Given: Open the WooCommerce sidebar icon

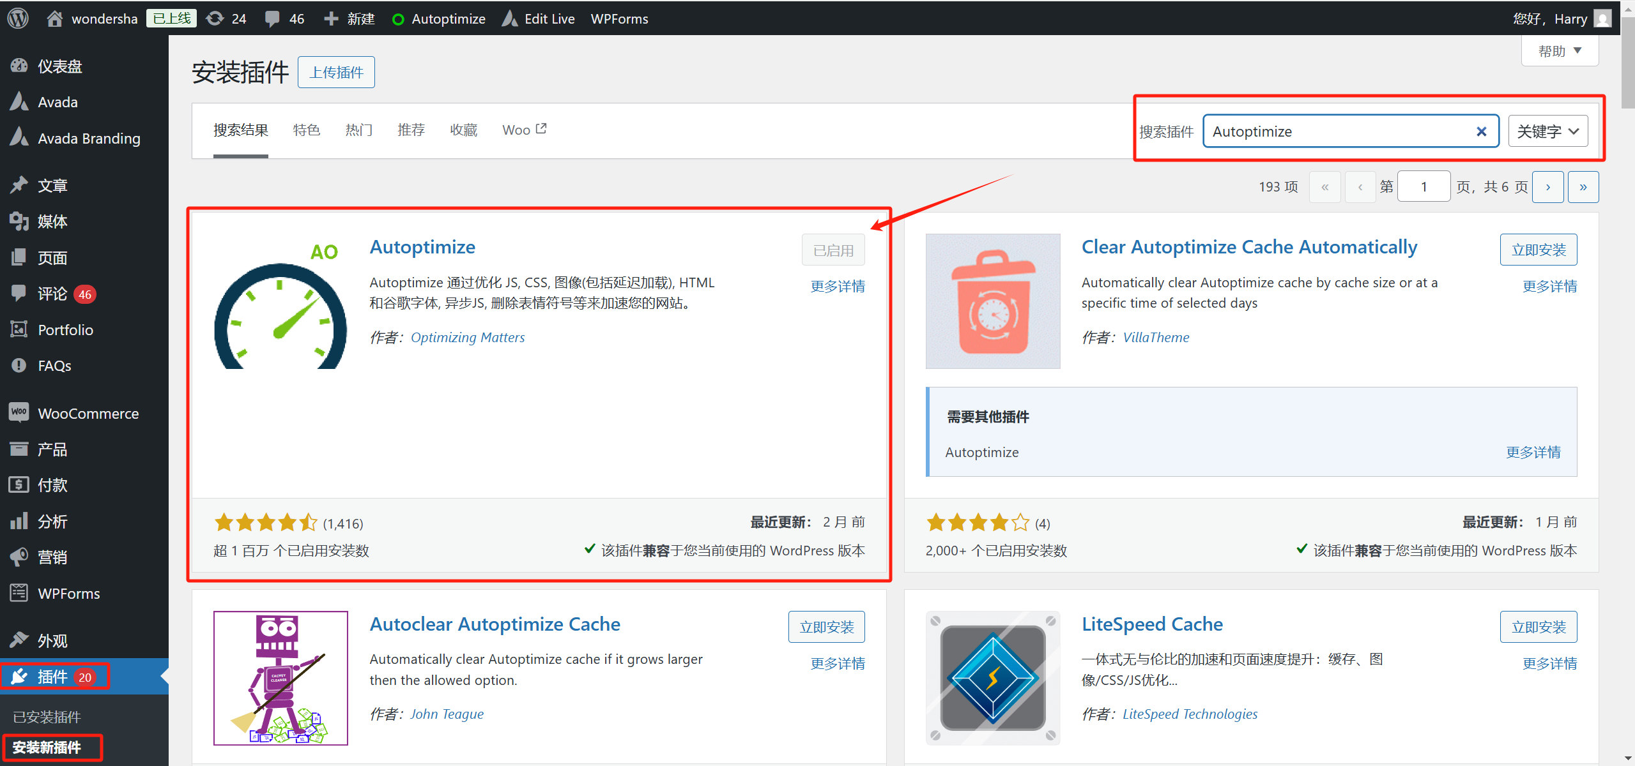Looking at the screenshot, I should (19, 412).
